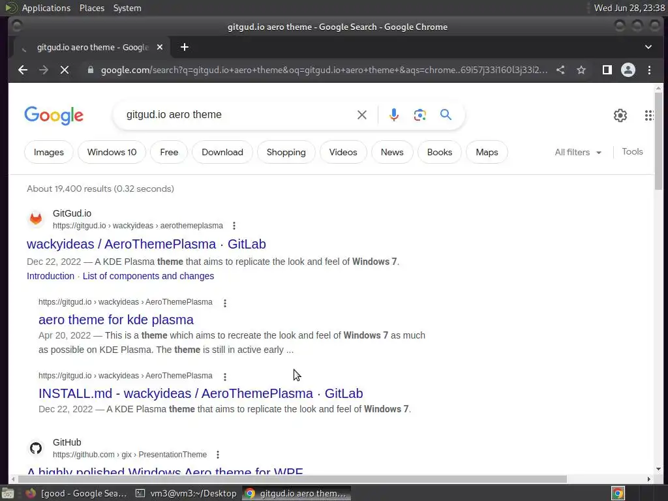The height and width of the screenshot is (501, 668).
Task: Bookmark this page with star icon
Action: [581, 70]
